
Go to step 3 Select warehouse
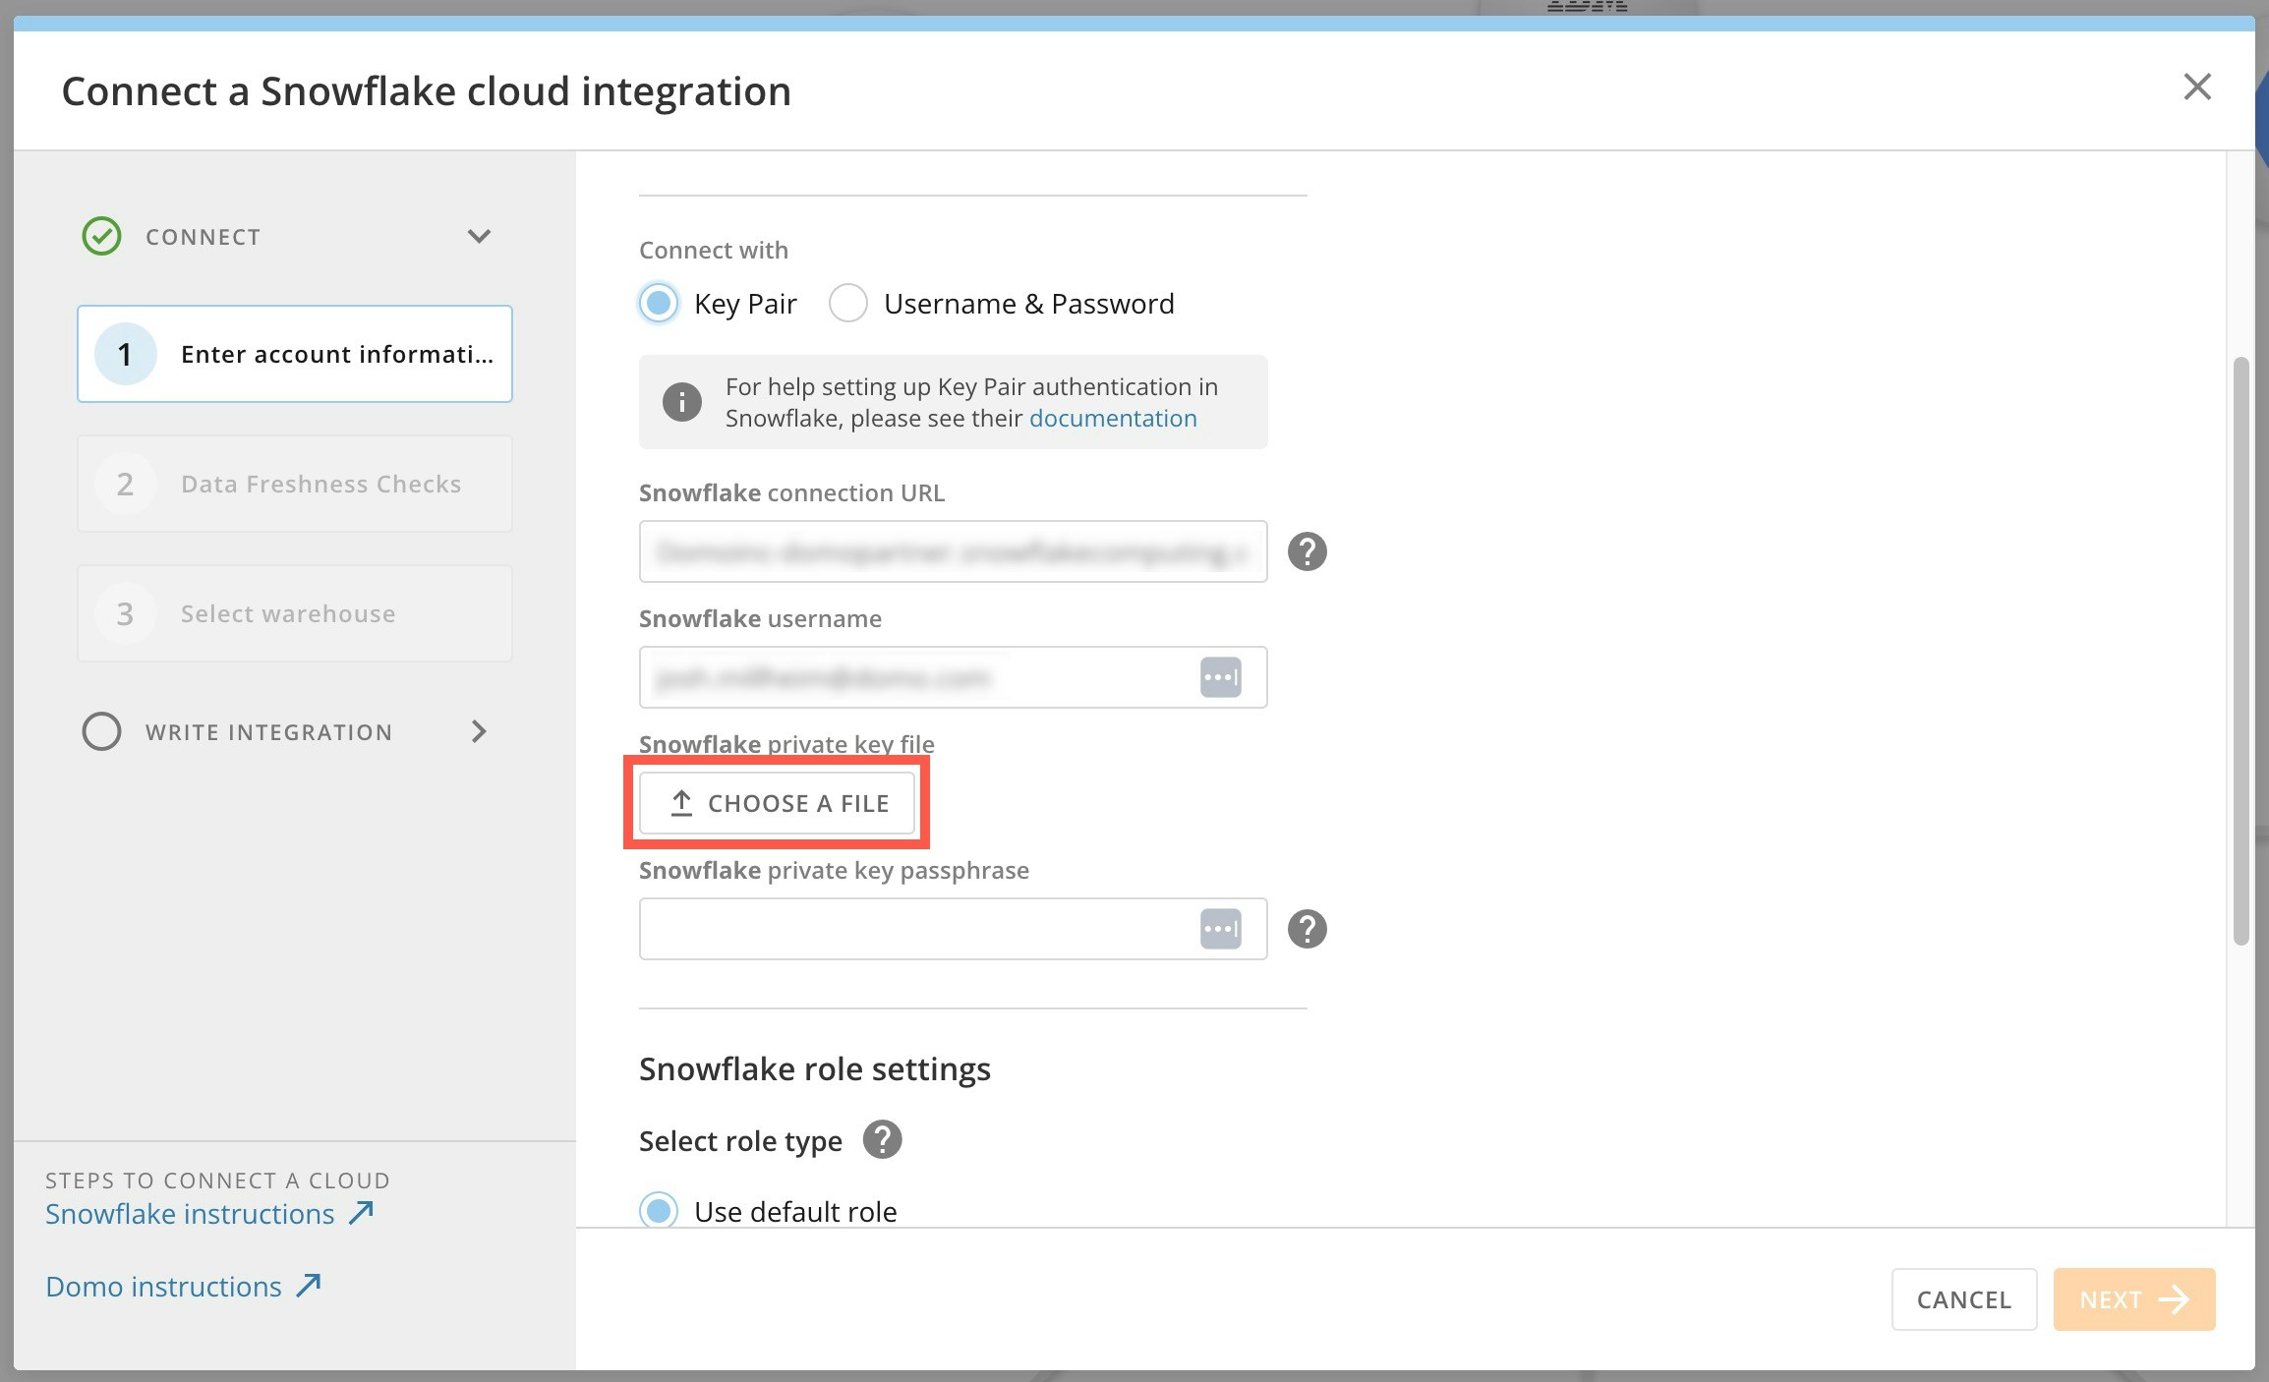(x=295, y=613)
